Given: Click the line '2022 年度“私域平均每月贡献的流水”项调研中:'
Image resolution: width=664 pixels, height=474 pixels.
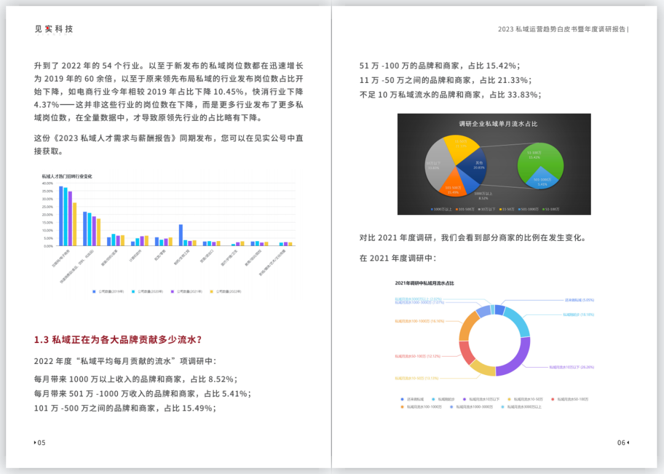Looking at the screenshot, I should coord(125,361).
